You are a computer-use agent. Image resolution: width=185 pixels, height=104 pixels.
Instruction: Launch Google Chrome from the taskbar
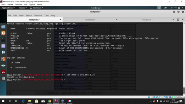tap(50, 101)
